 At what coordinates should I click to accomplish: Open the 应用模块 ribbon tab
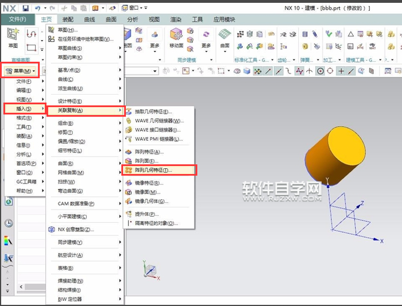tap(228, 20)
